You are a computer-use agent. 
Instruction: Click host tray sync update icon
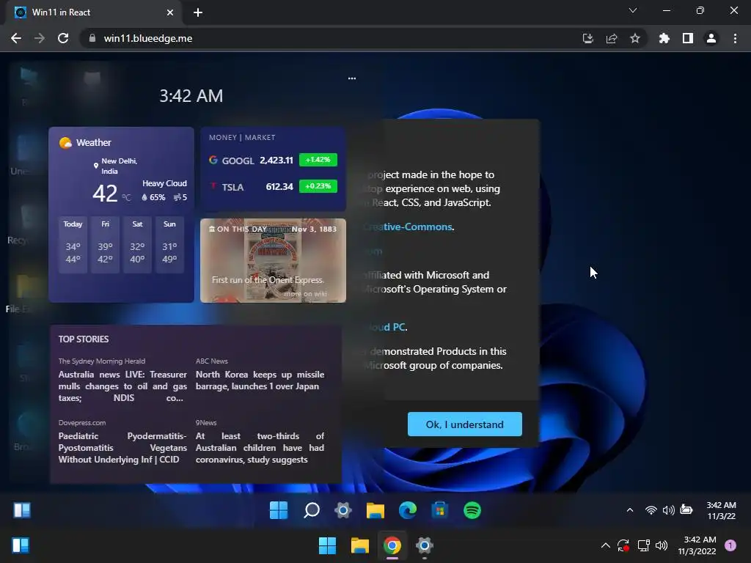[x=623, y=545]
